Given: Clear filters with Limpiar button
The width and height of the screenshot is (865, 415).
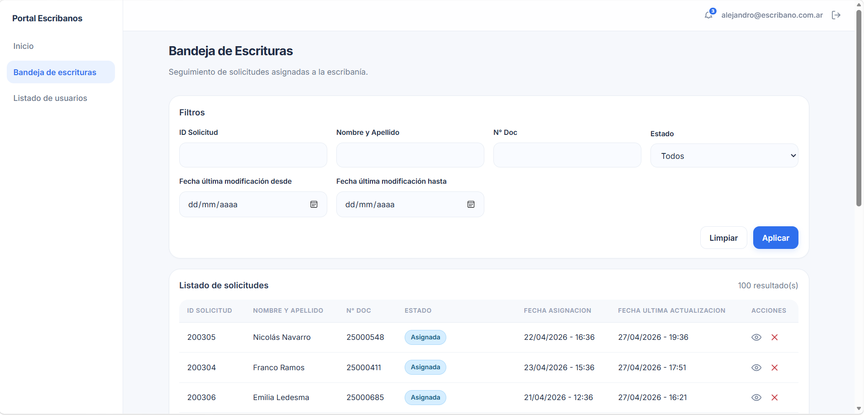Looking at the screenshot, I should 723,238.
